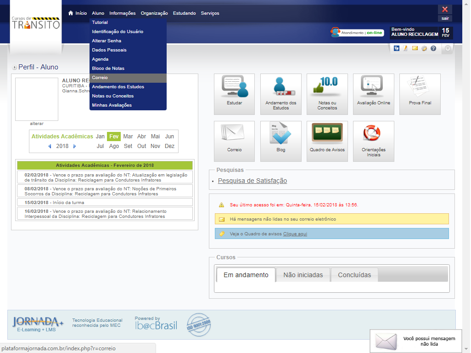The width and height of the screenshot is (471, 353).
Task: Open the Informações menu
Action: pos(122,13)
